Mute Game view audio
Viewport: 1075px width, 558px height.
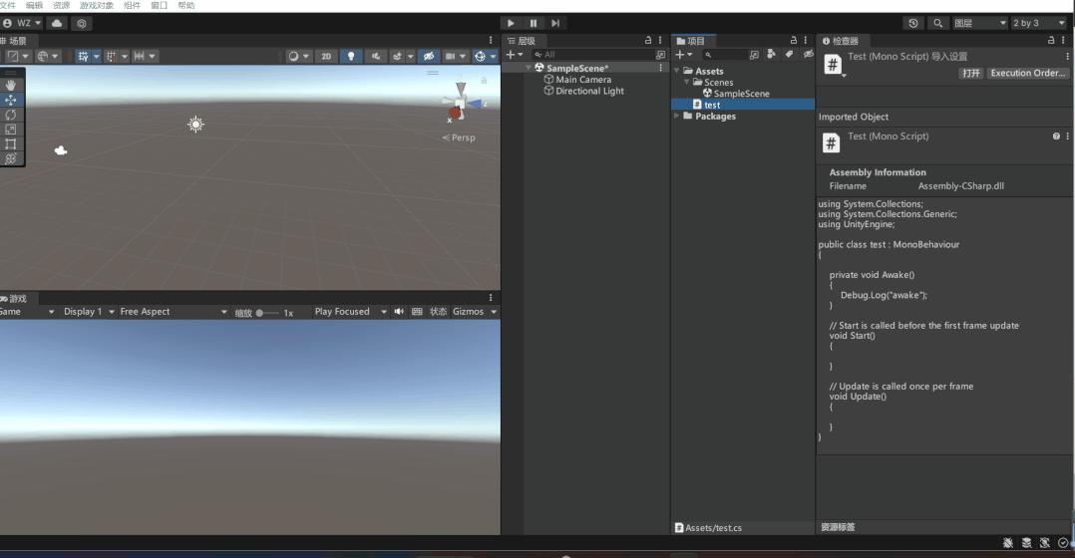point(399,312)
